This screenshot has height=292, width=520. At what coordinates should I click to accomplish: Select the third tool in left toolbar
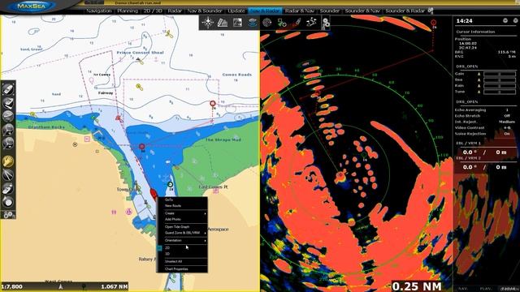pyautogui.click(x=8, y=116)
